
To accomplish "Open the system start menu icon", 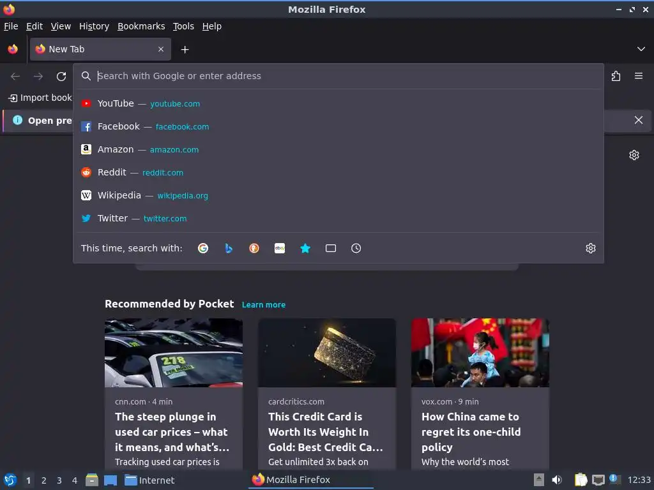I will (x=10, y=480).
